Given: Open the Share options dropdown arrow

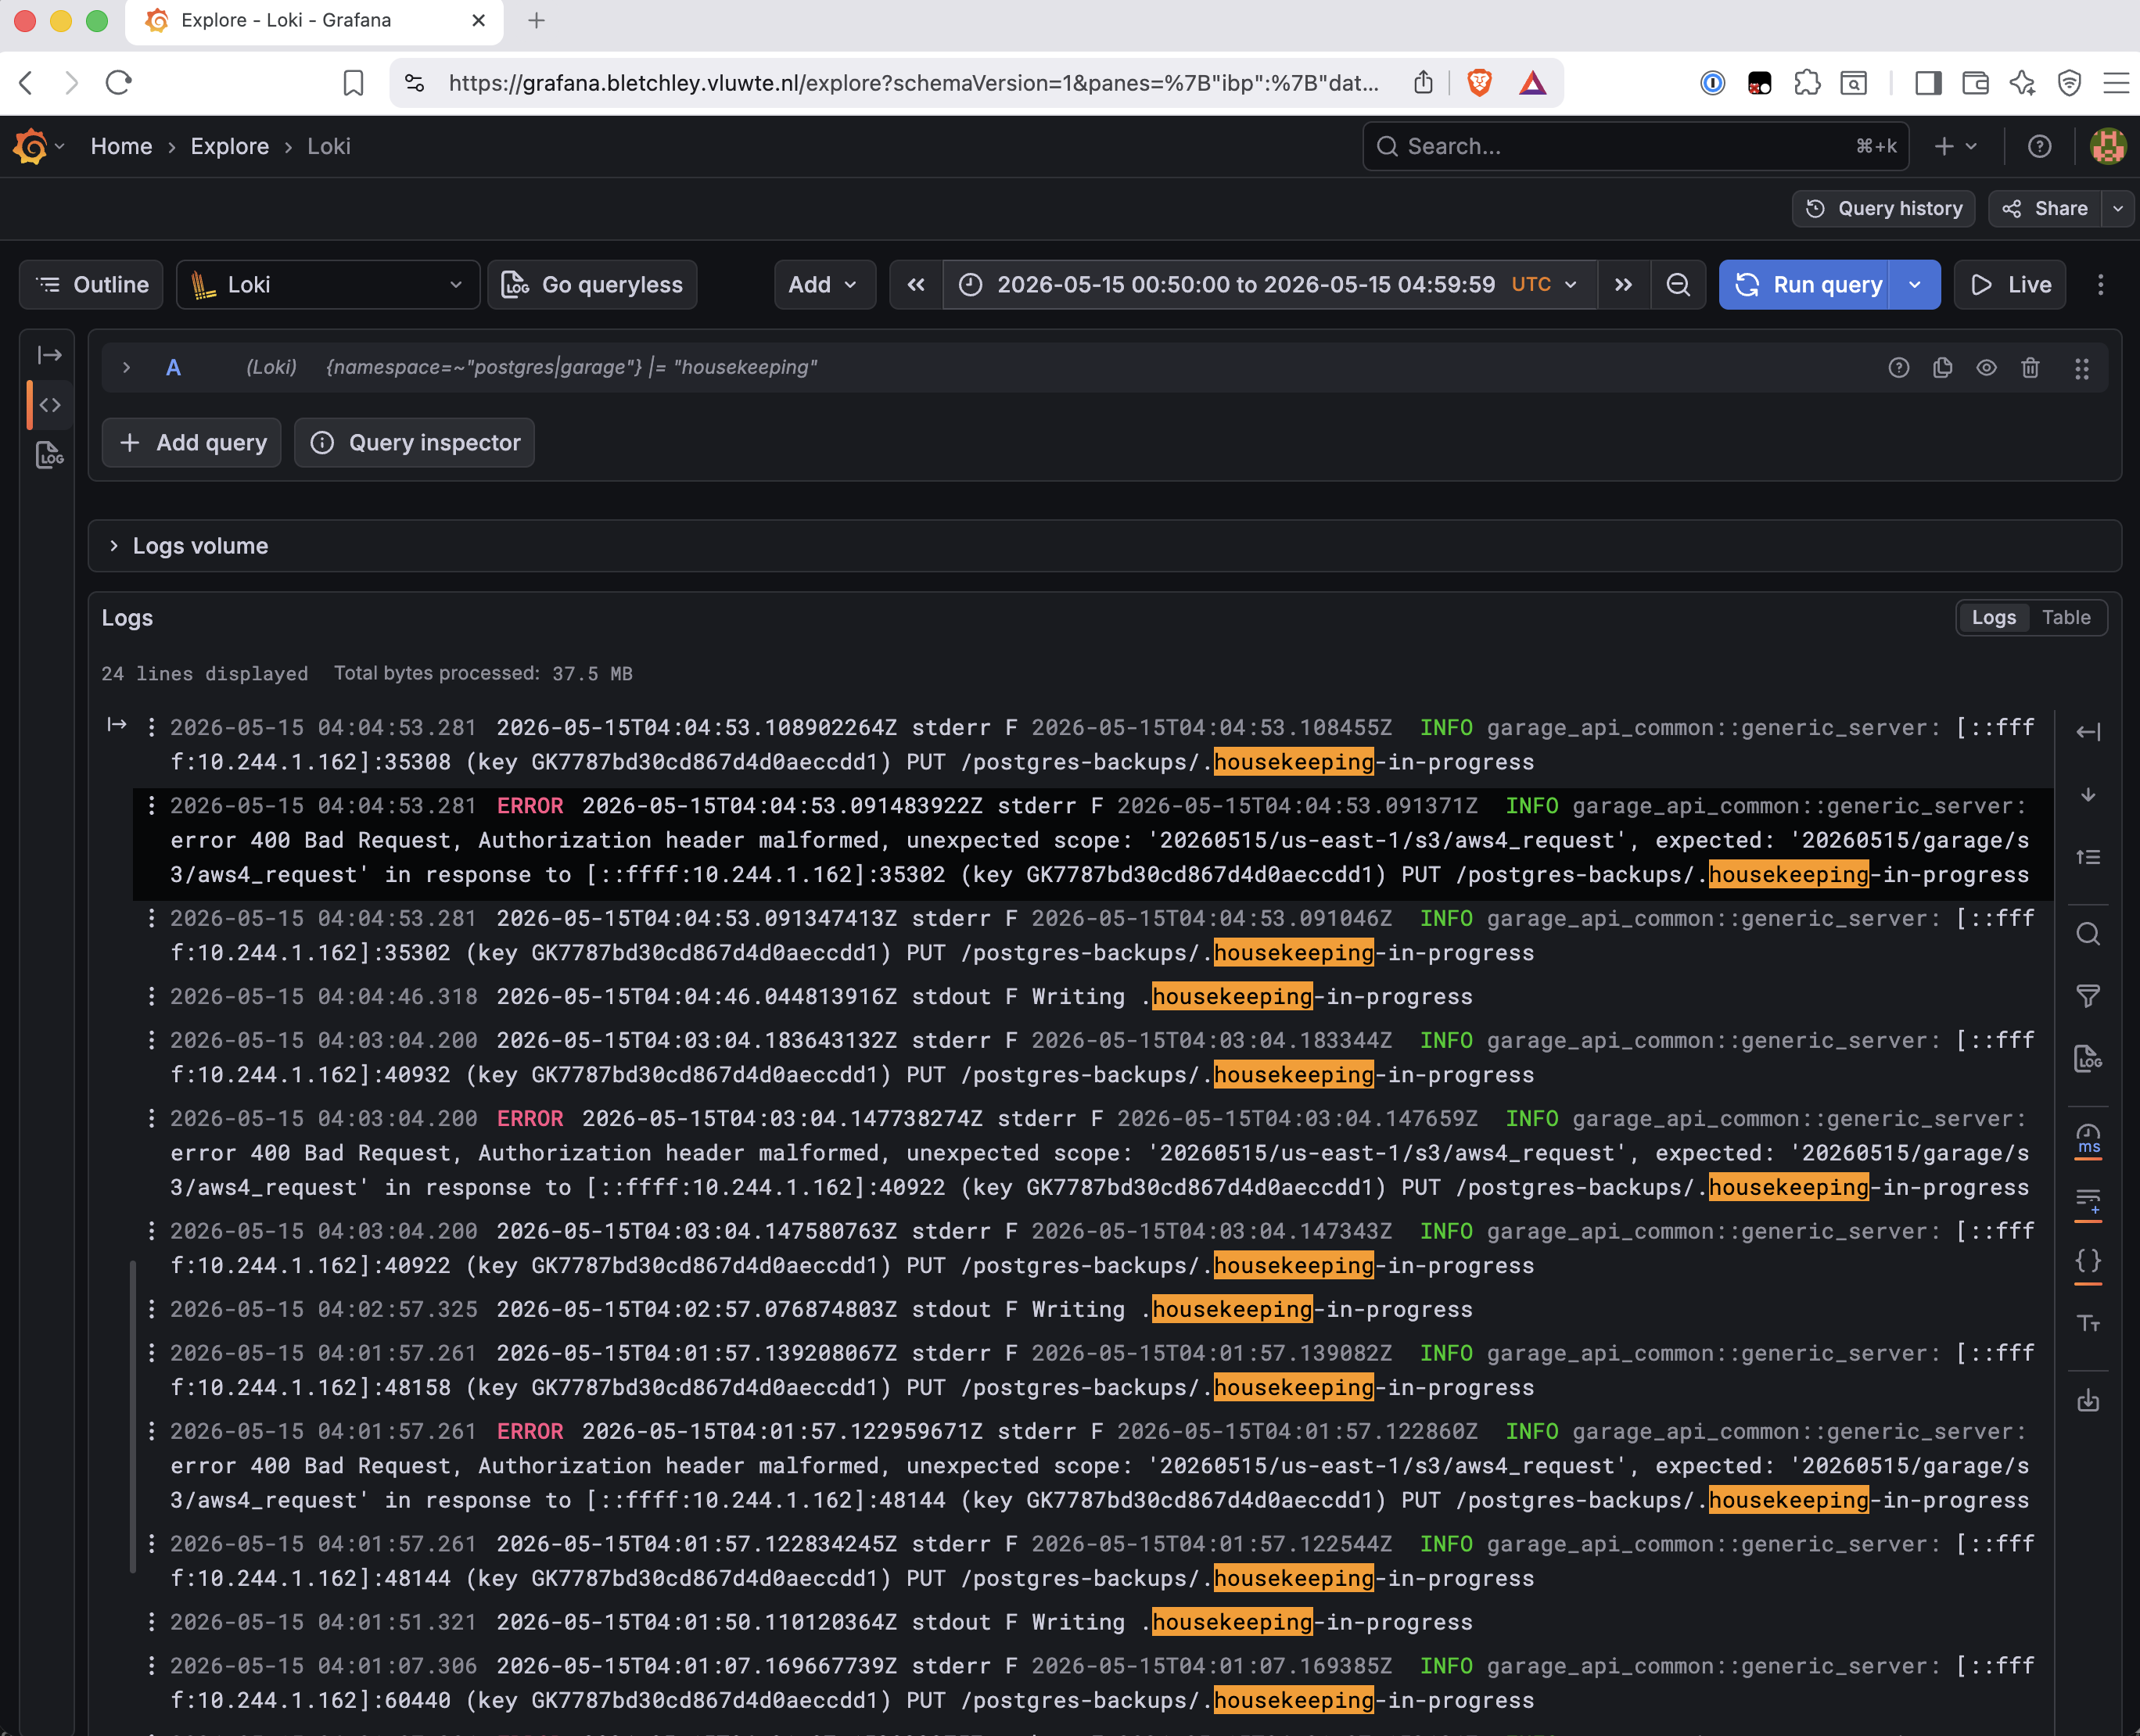Looking at the screenshot, I should coord(2117,209).
